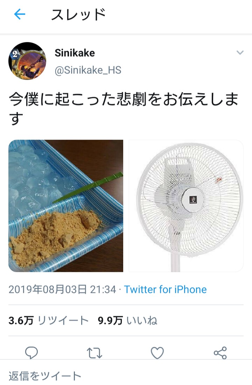Image resolution: width=252 pixels, height=385 pixels.
Task: Retweet this post via the arrows icon
Action: click(94, 353)
